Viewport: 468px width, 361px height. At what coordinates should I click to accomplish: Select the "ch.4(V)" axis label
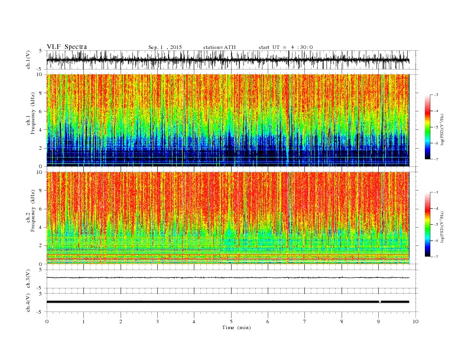point(28,303)
